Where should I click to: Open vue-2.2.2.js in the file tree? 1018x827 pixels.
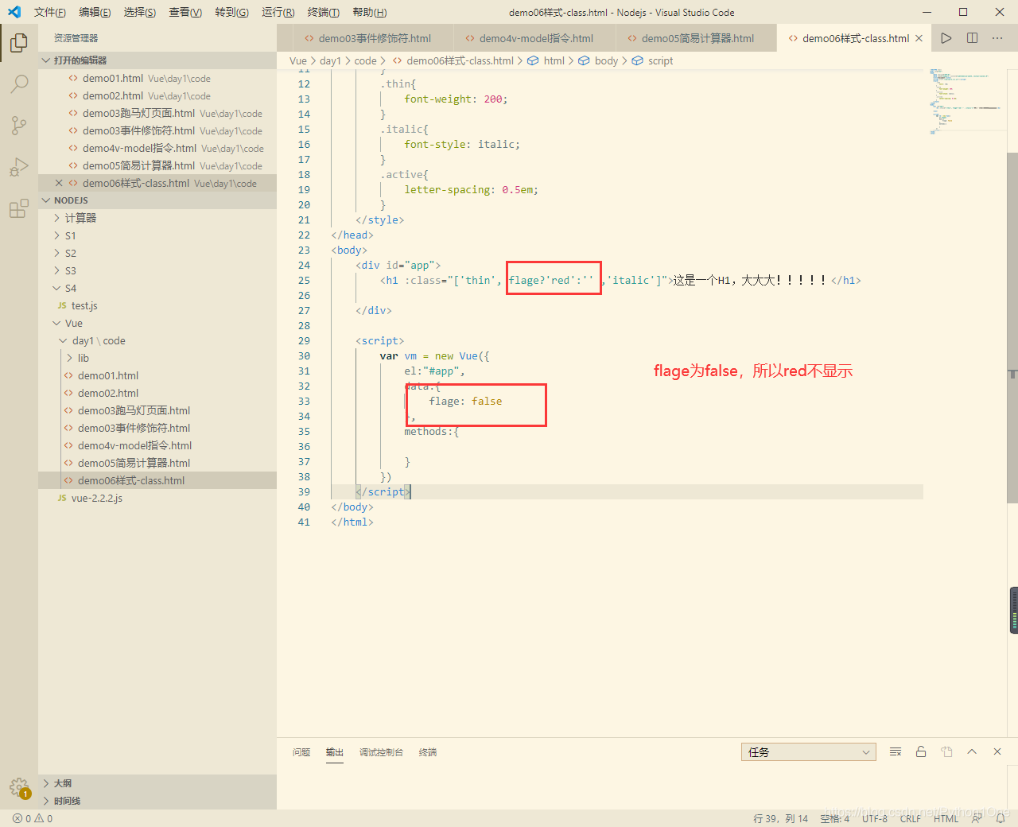tap(157, 498)
